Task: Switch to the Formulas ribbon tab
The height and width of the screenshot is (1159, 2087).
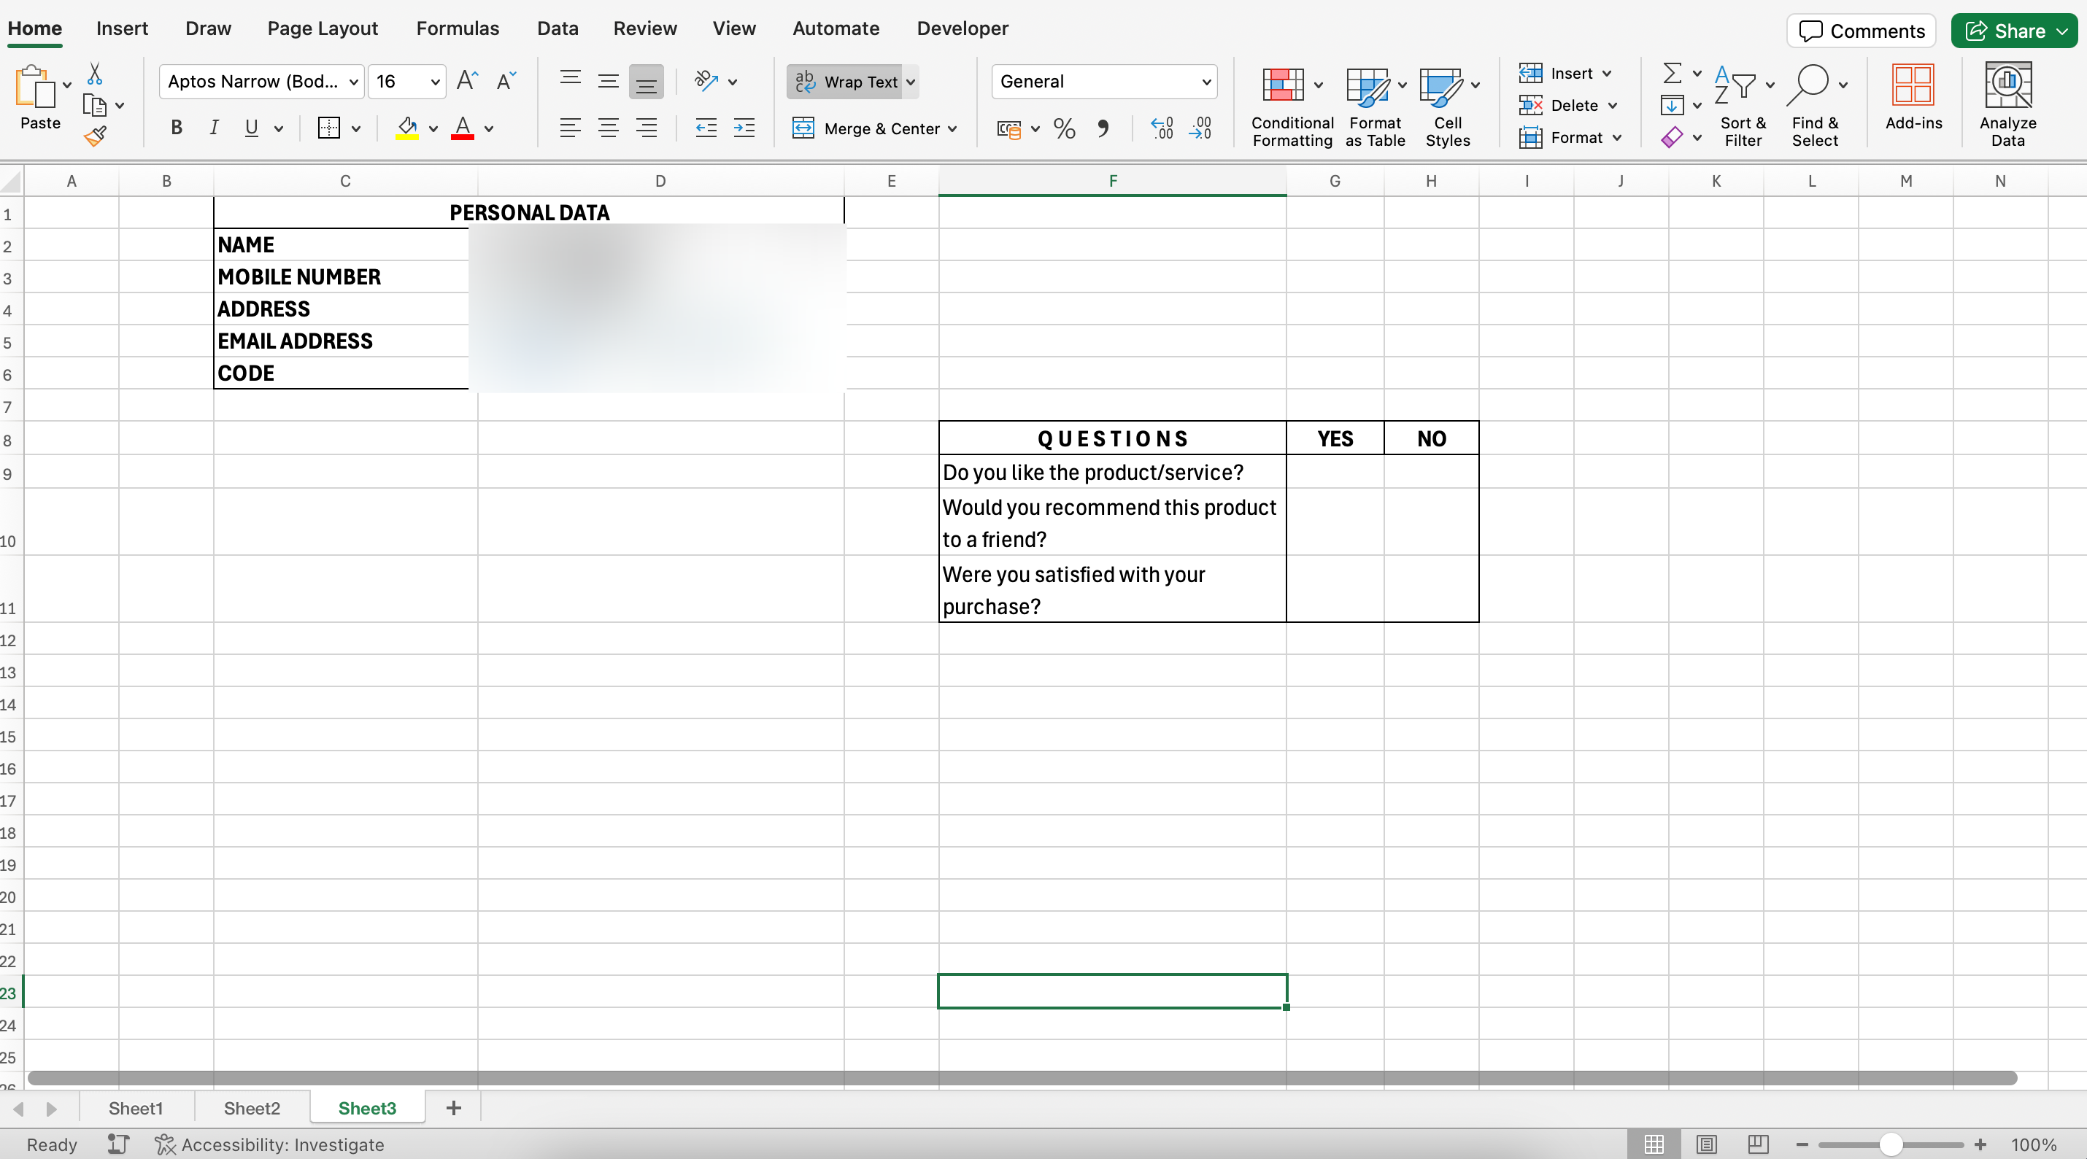Action: coord(458,28)
